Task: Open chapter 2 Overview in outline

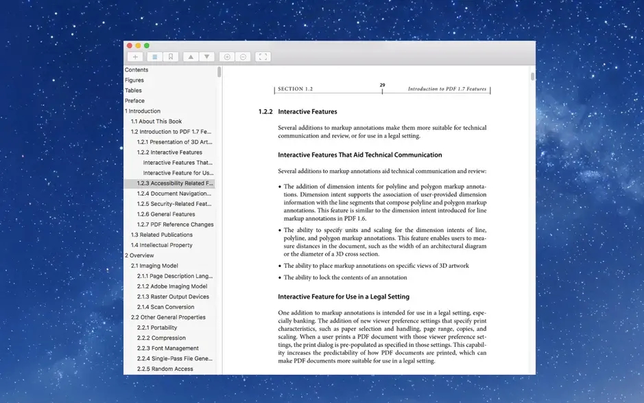Action: pyautogui.click(x=139, y=255)
